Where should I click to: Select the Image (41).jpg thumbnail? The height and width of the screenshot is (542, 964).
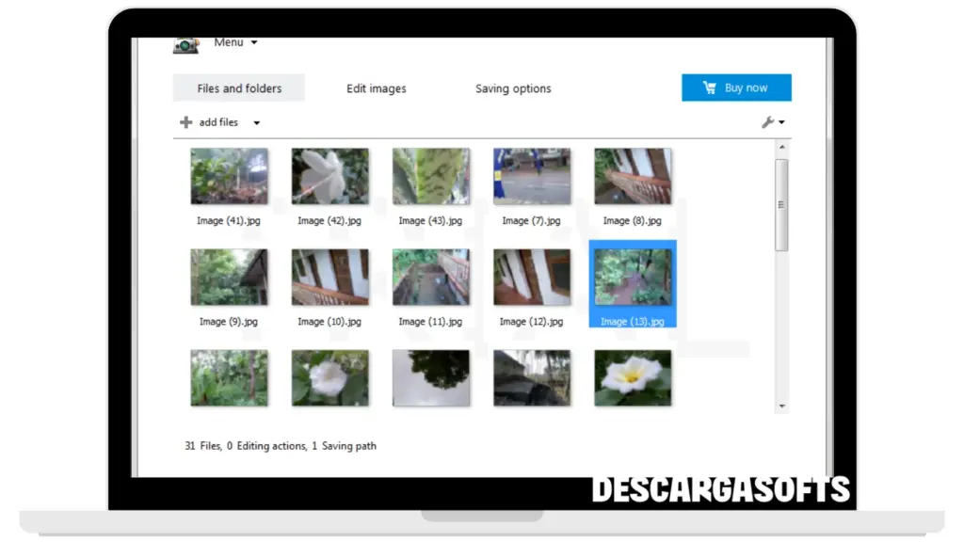[x=229, y=176]
